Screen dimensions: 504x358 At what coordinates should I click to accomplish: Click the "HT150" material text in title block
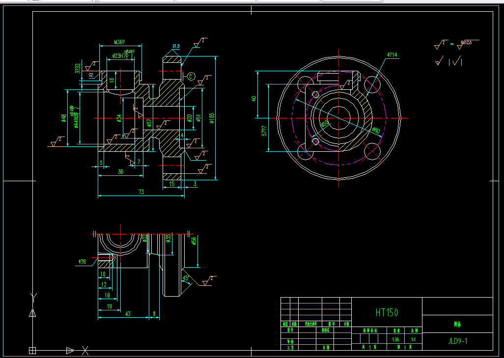pyautogui.click(x=387, y=312)
